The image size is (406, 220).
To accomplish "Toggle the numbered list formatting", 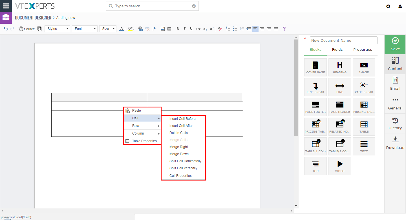I will [228, 28].
